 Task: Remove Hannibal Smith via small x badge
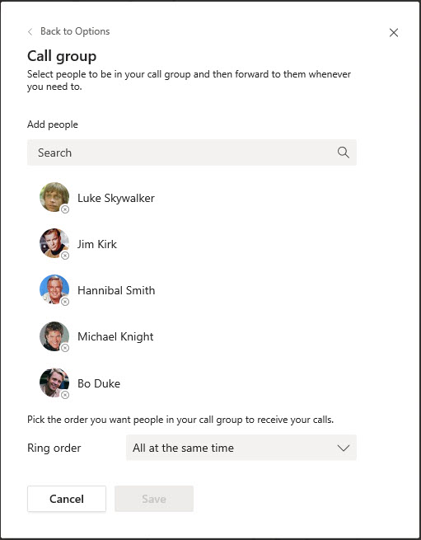(x=65, y=302)
